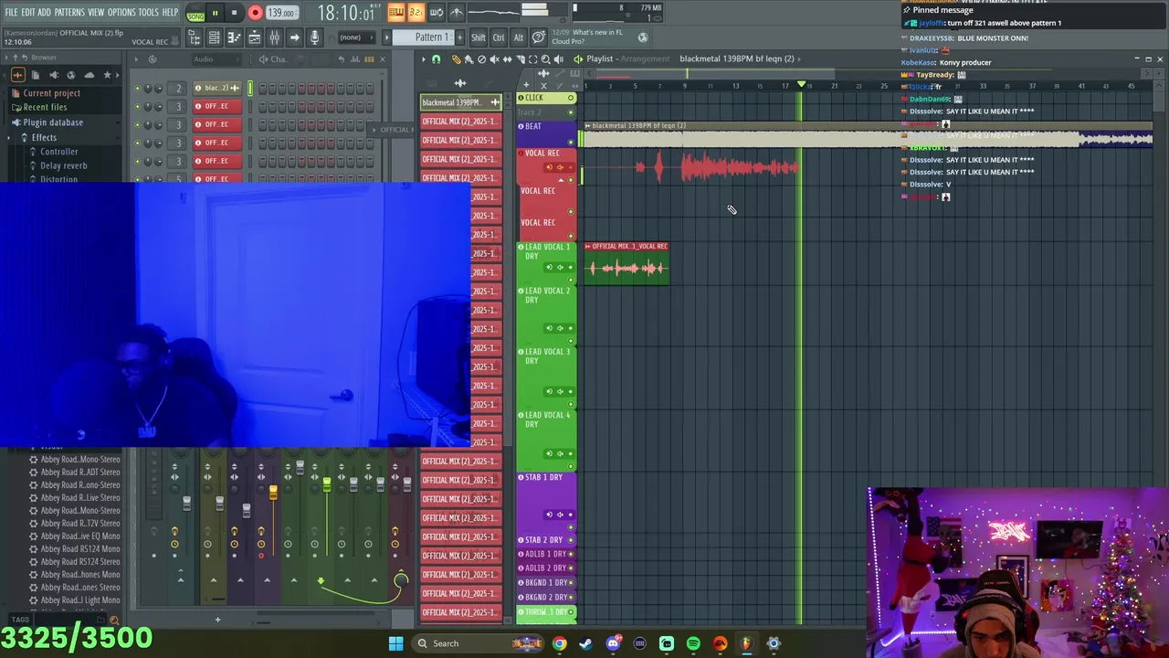Click the Alt key button

coord(518,37)
